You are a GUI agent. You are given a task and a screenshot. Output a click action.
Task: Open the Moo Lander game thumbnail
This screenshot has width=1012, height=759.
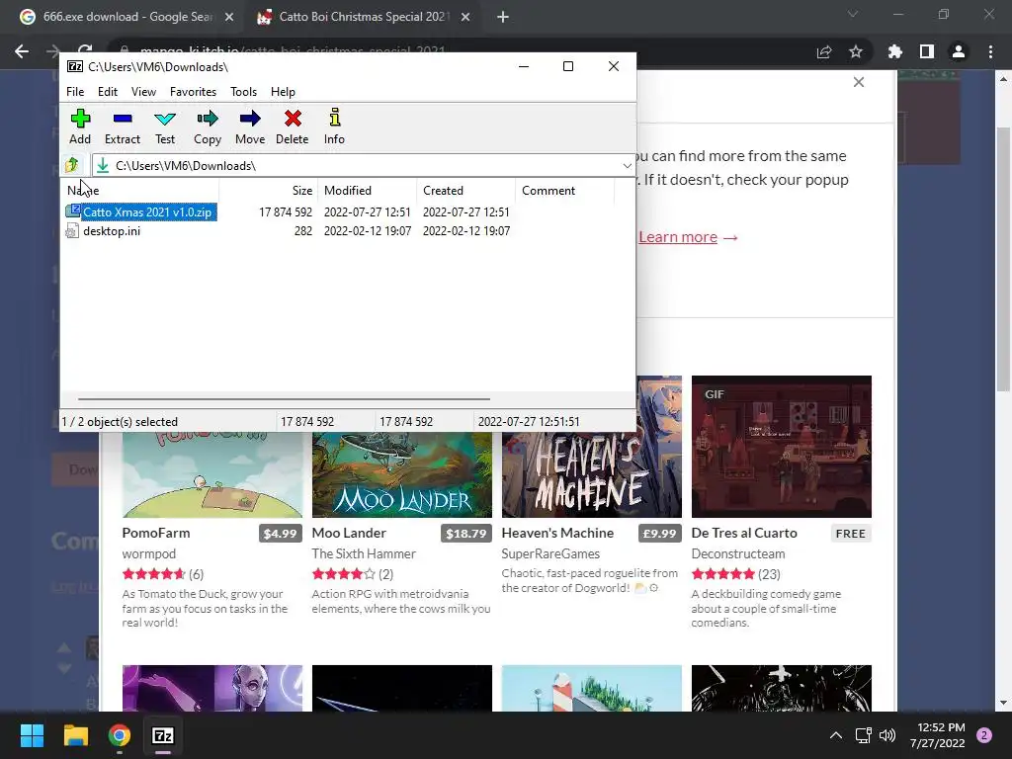tap(402, 474)
